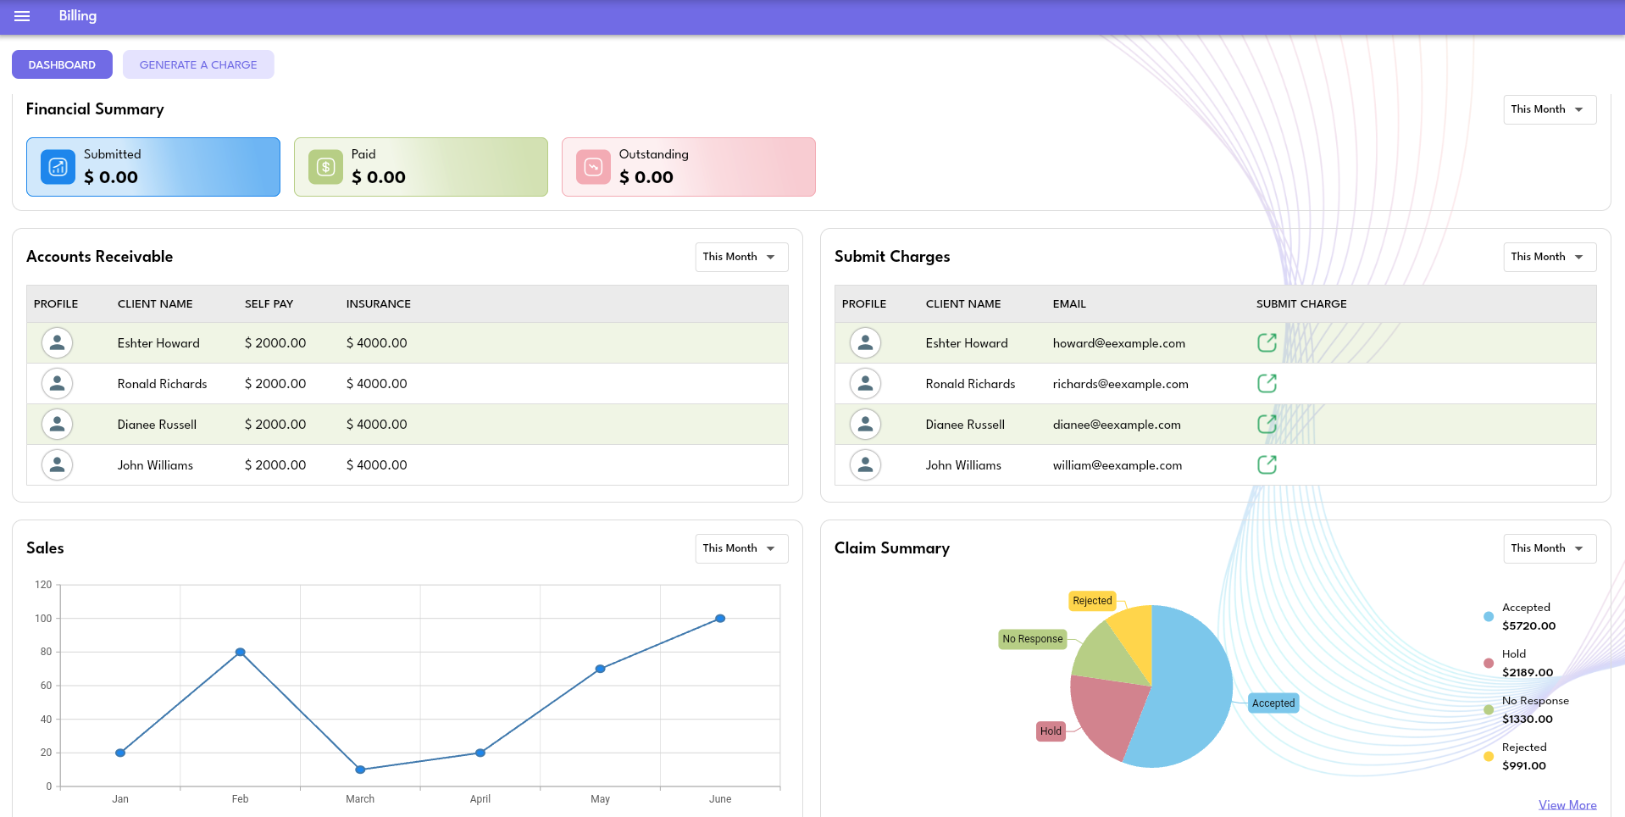
Task: Click the Hold slice label on pie chart
Action: (1051, 731)
